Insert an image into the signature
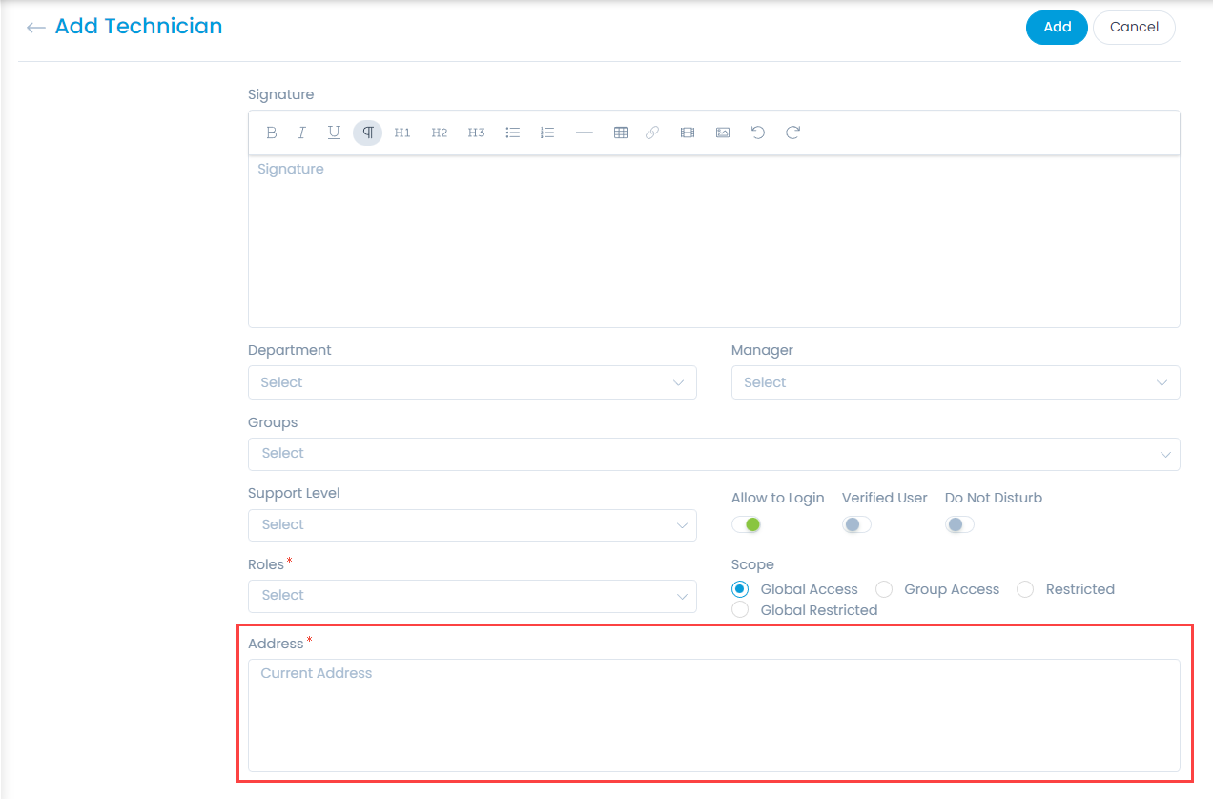This screenshot has width=1213, height=799. [x=722, y=133]
